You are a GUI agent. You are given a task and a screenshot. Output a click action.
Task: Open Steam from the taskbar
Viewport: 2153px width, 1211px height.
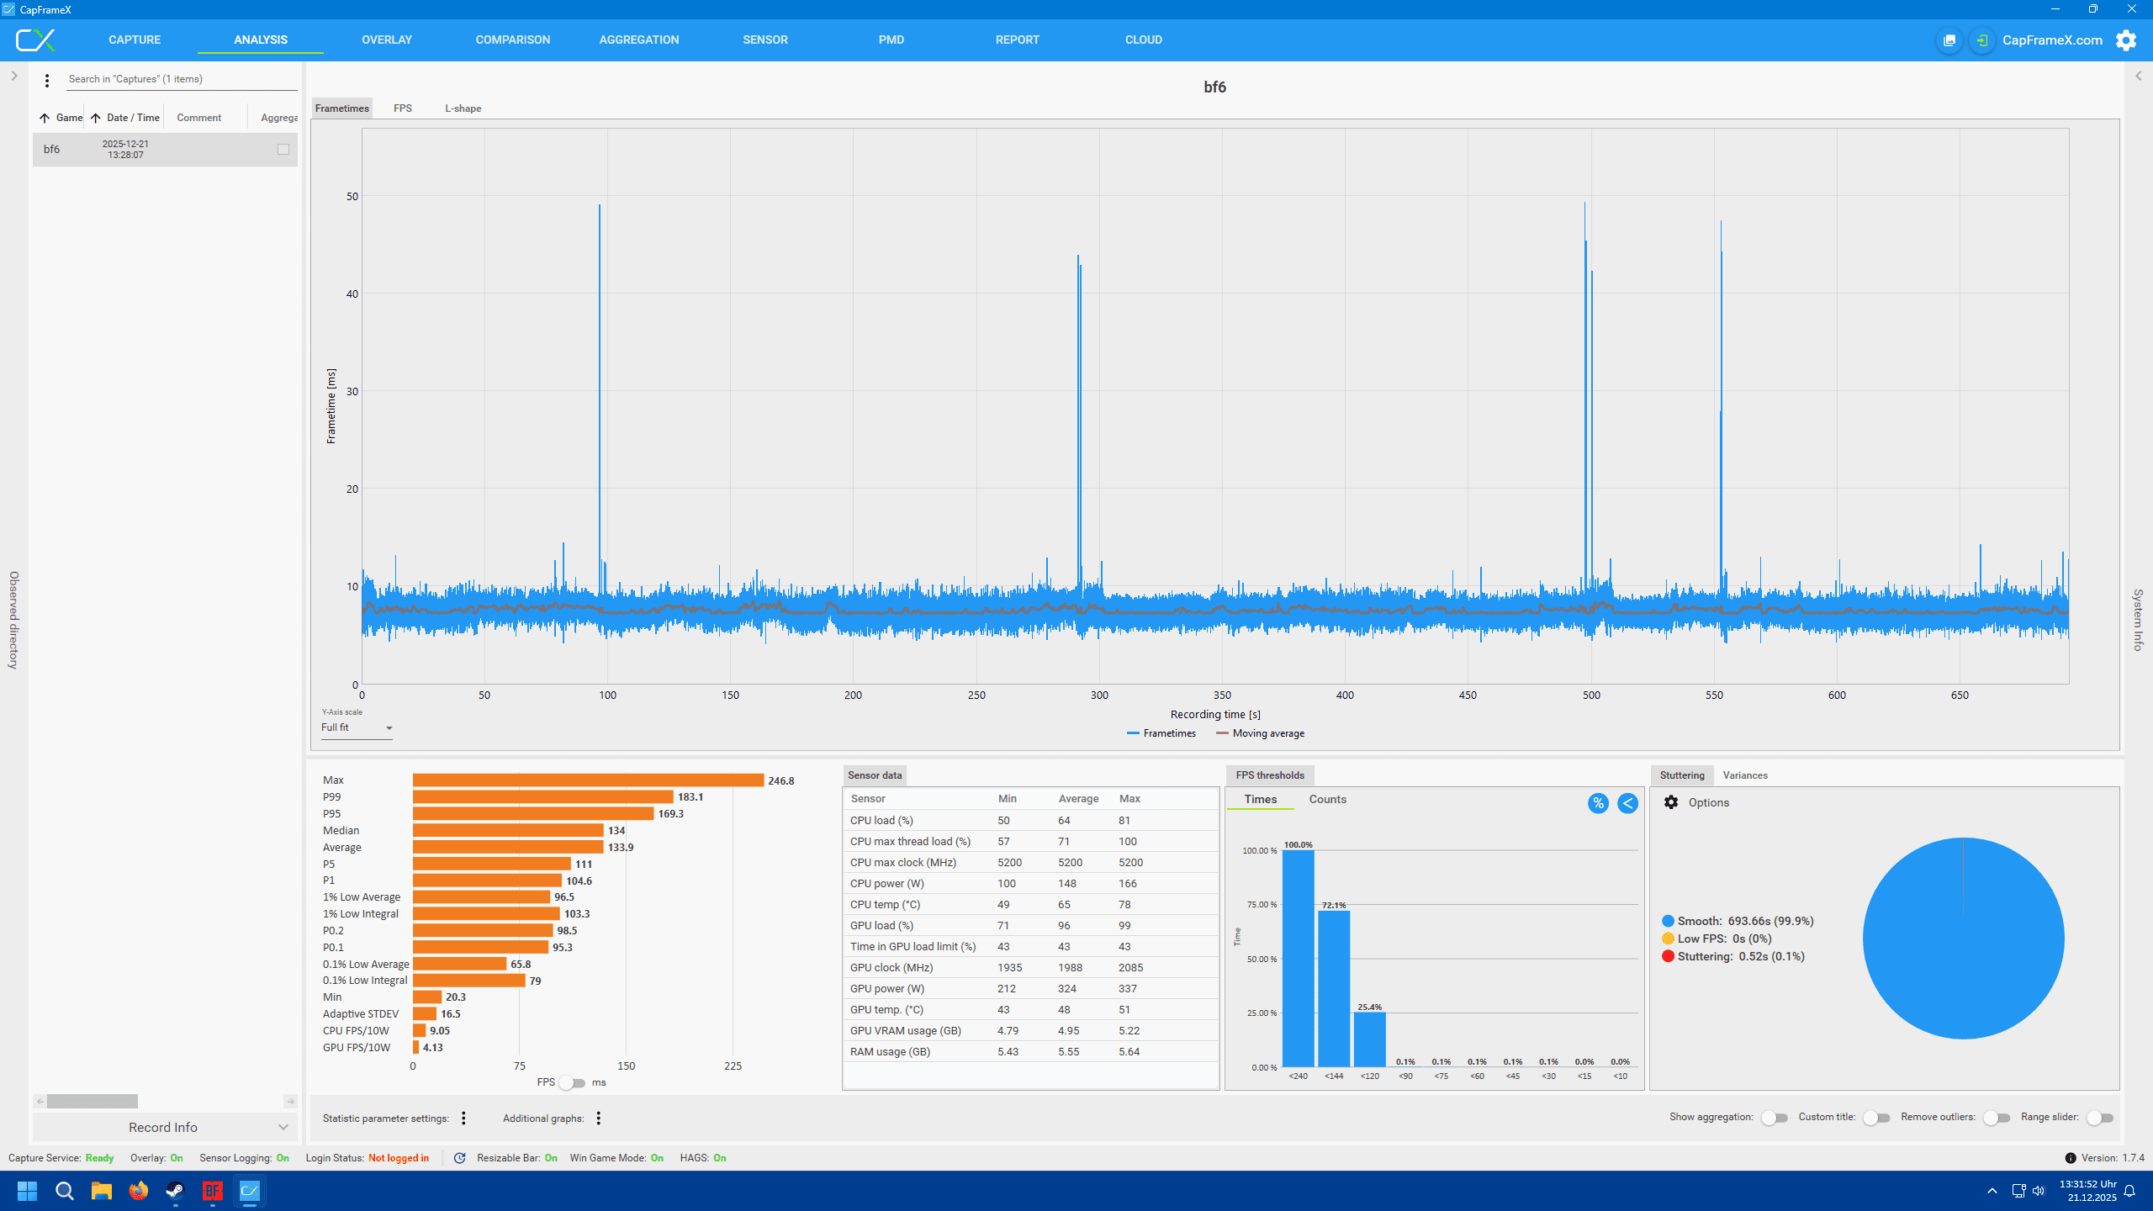click(x=175, y=1191)
